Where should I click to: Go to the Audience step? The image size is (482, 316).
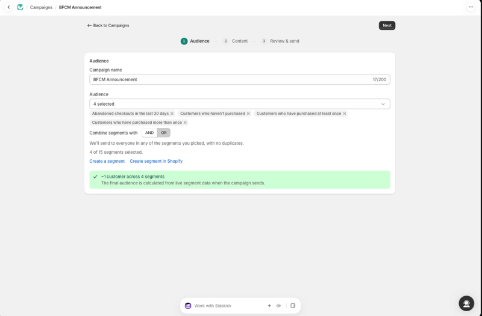(x=195, y=41)
